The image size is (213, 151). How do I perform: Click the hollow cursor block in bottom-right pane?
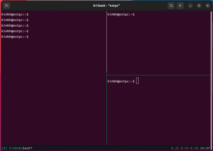coord(138,81)
